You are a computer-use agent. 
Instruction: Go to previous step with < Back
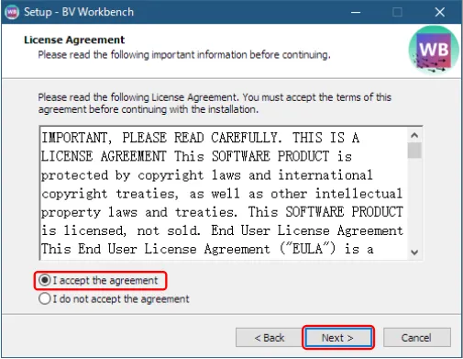click(270, 337)
